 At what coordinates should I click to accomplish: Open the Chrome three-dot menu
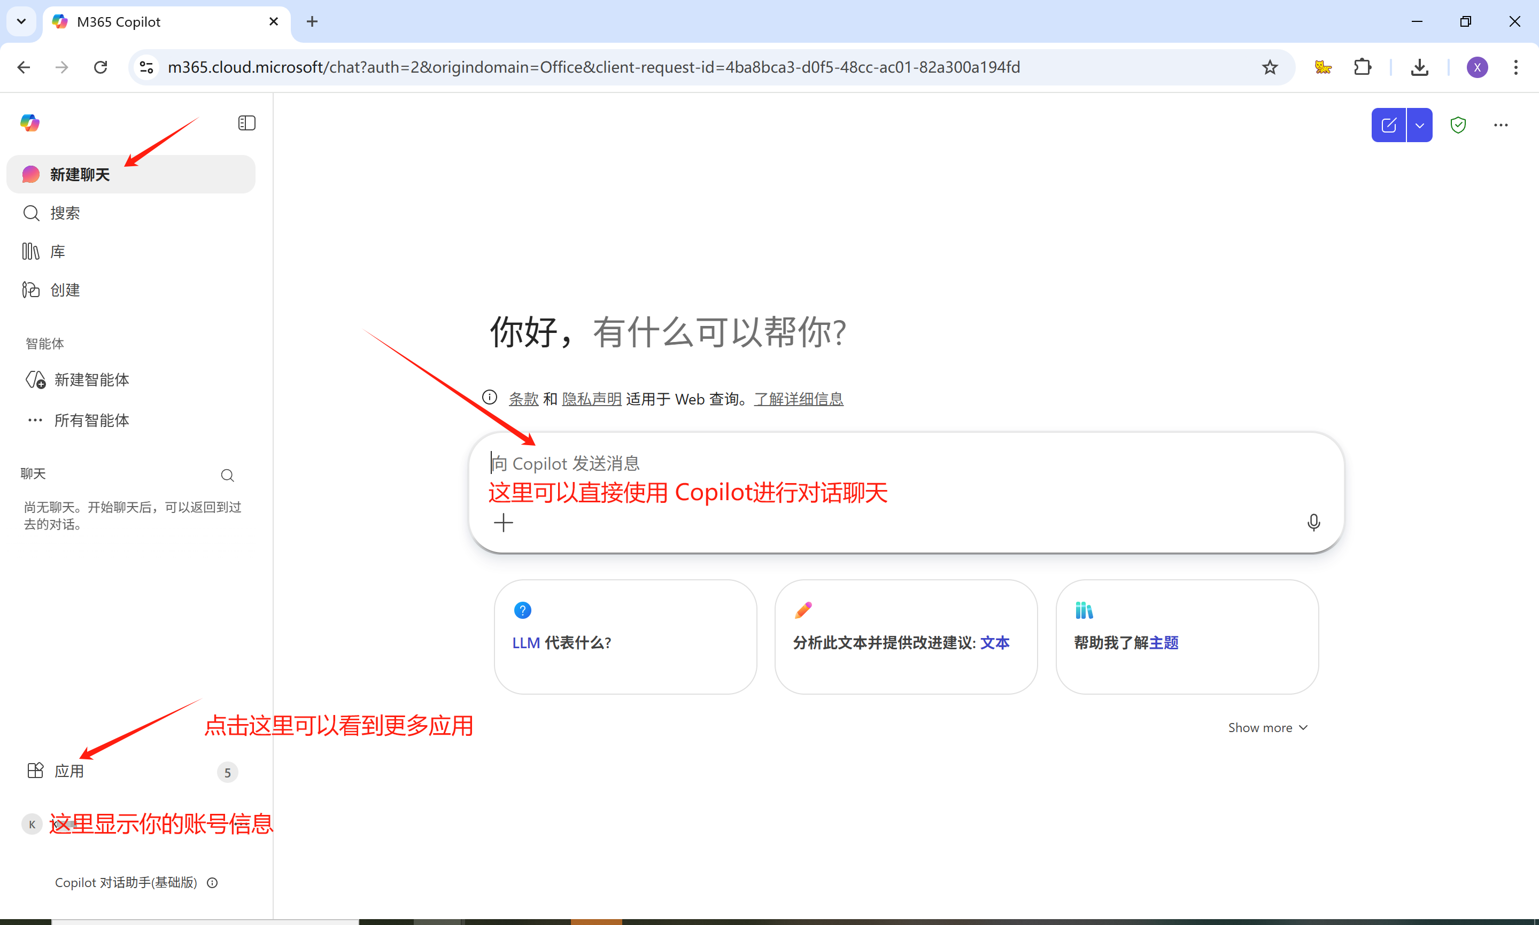(x=1516, y=67)
